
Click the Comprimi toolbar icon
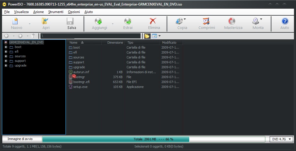pos(206,21)
